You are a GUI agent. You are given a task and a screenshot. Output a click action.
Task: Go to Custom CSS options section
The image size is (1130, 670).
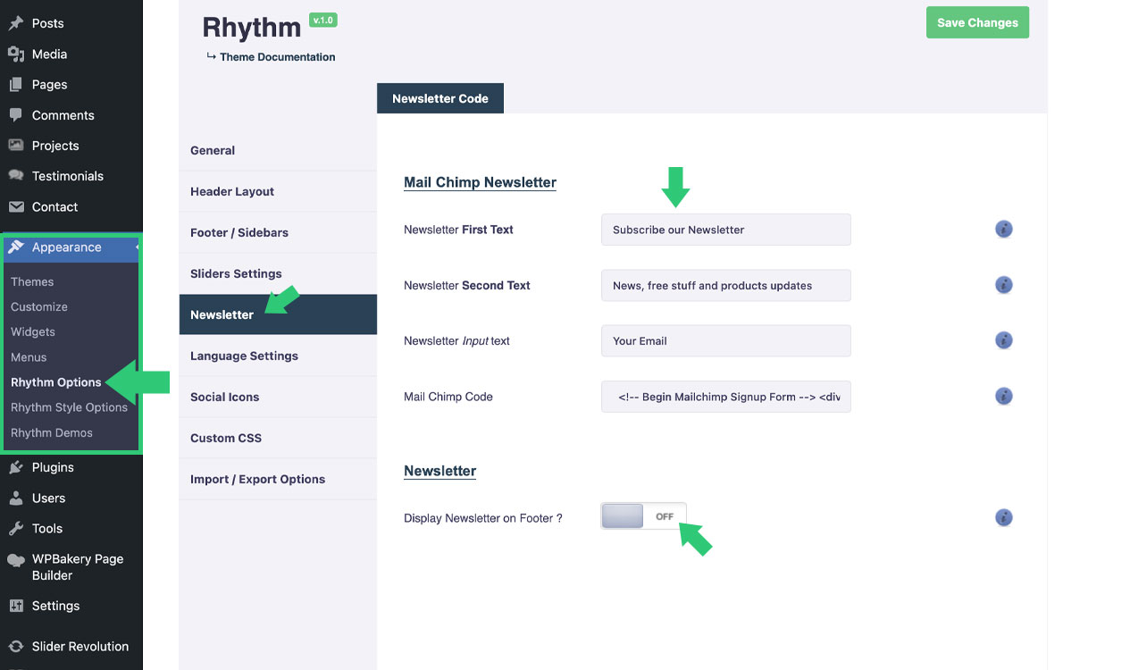click(226, 438)
